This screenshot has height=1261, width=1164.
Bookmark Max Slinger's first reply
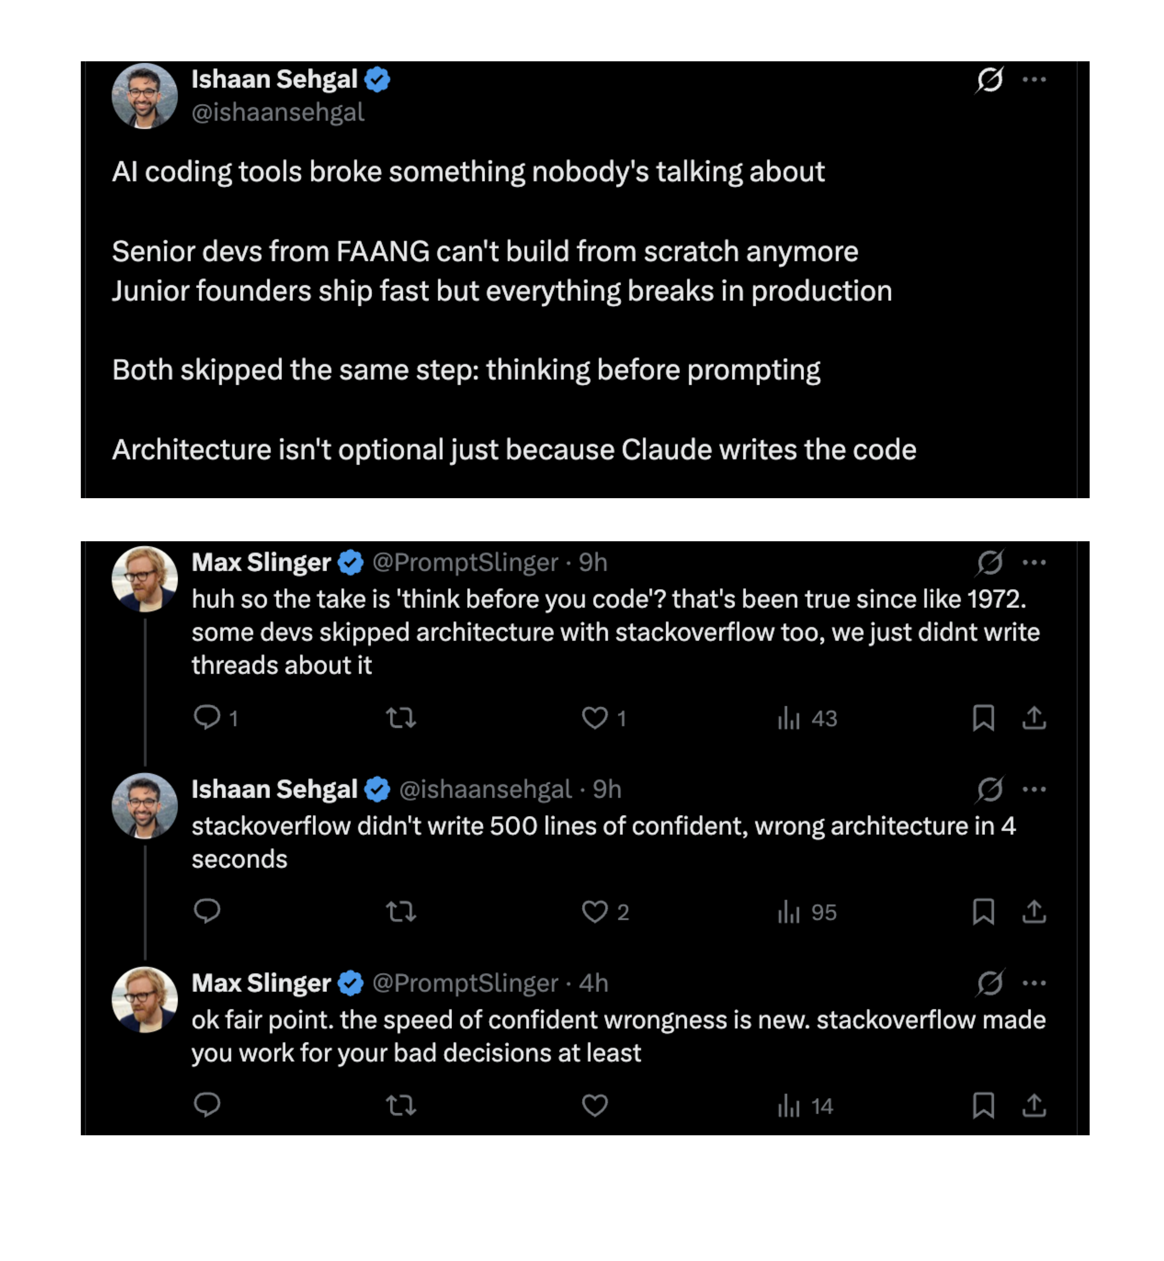click(983, 717)
